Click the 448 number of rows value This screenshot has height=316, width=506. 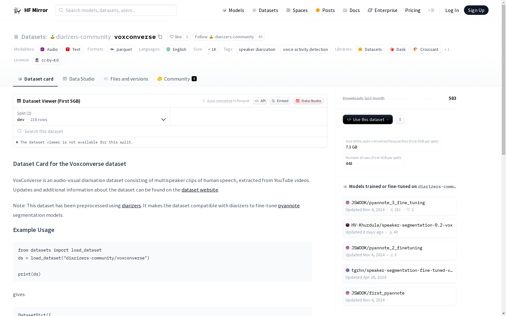tap(349, 163)
